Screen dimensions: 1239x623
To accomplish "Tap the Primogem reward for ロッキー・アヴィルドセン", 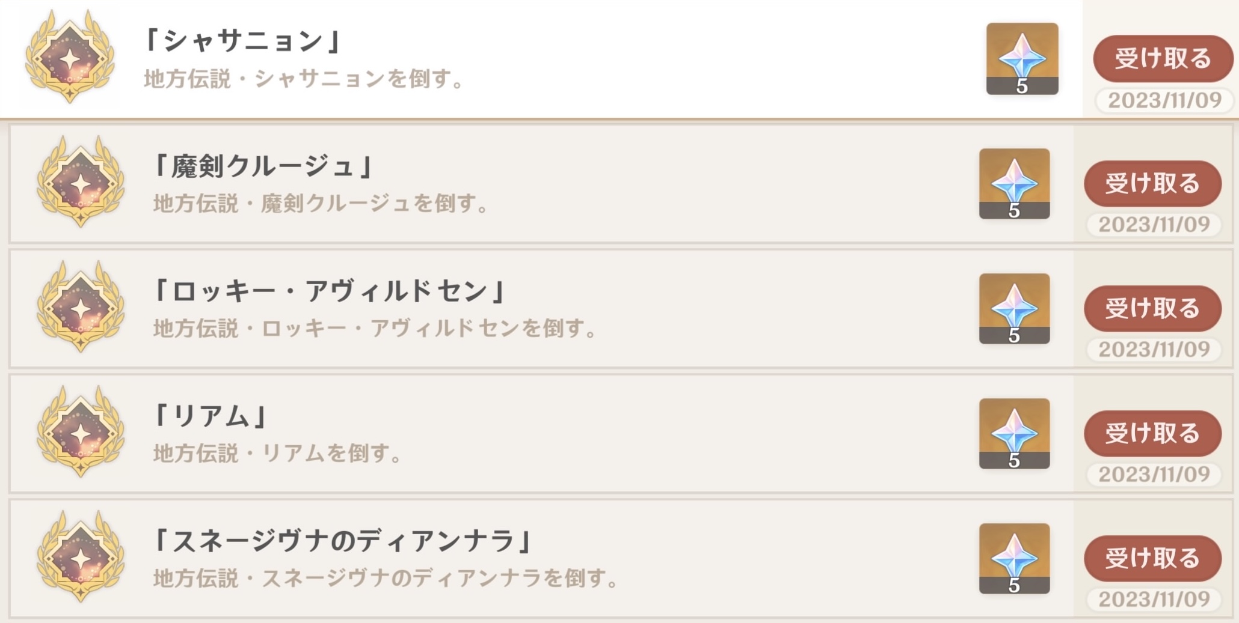I will click(1014, 308).
